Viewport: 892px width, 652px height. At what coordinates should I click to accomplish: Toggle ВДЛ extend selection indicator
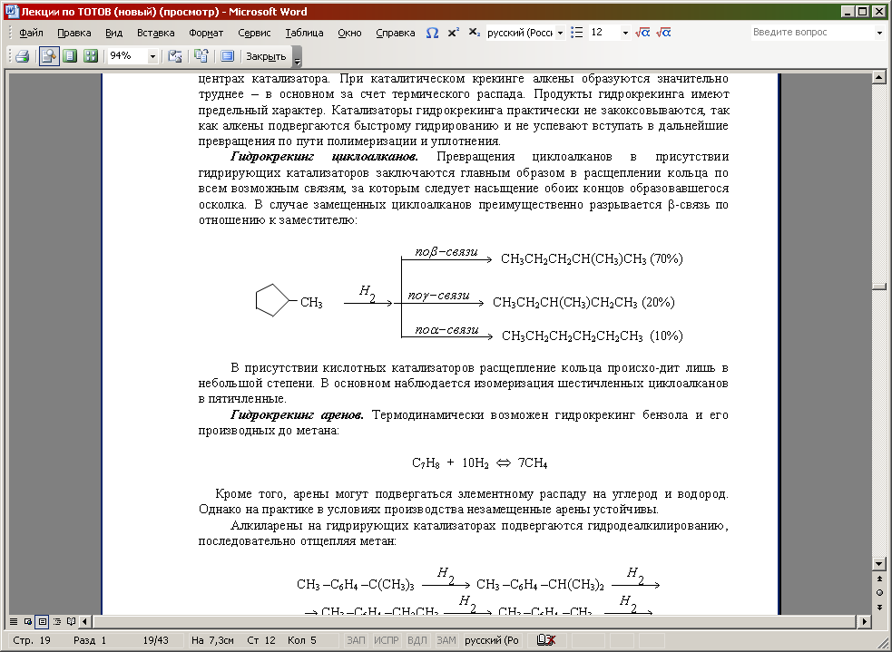(x=417, y=640)
